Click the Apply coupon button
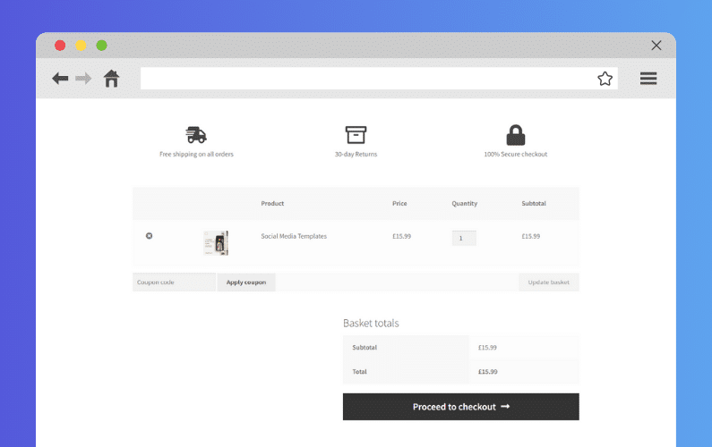 tap(246, 282)
